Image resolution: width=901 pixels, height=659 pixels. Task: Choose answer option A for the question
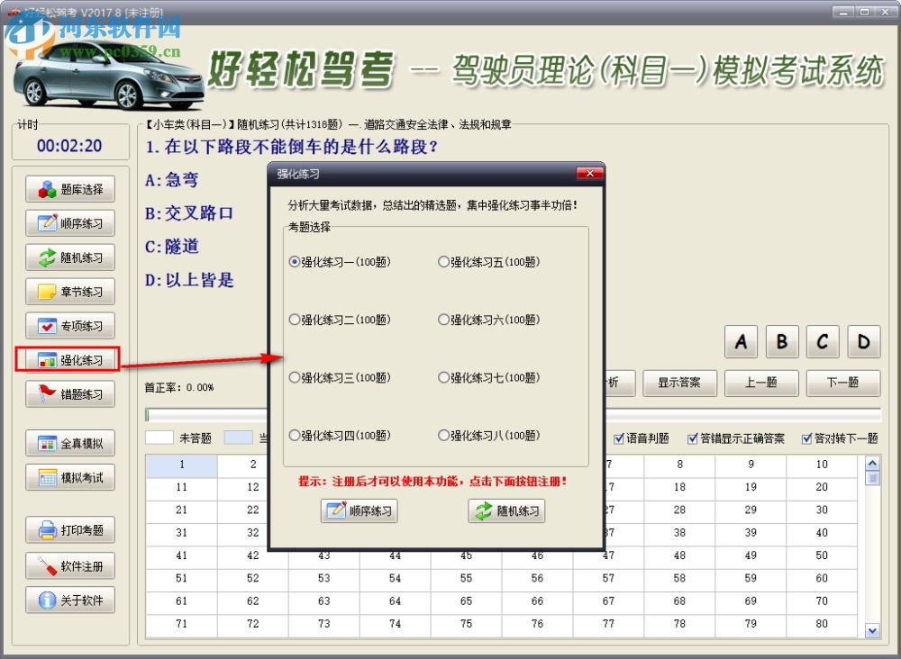741,342
